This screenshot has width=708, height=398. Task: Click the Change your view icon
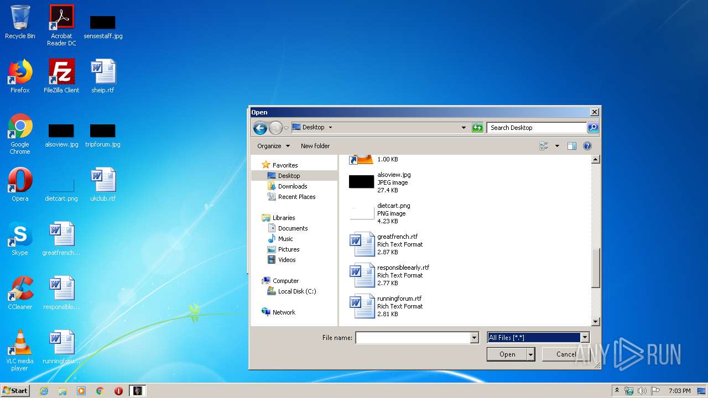544,146
